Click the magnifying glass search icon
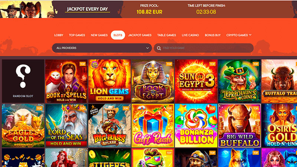Viewport: 297px width, 167px height. click(x=159, y=48)
